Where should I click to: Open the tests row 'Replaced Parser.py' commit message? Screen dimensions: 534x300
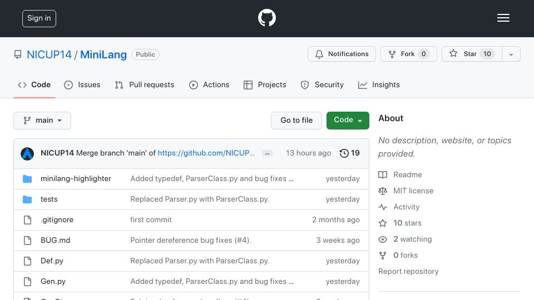click(200, 199)
